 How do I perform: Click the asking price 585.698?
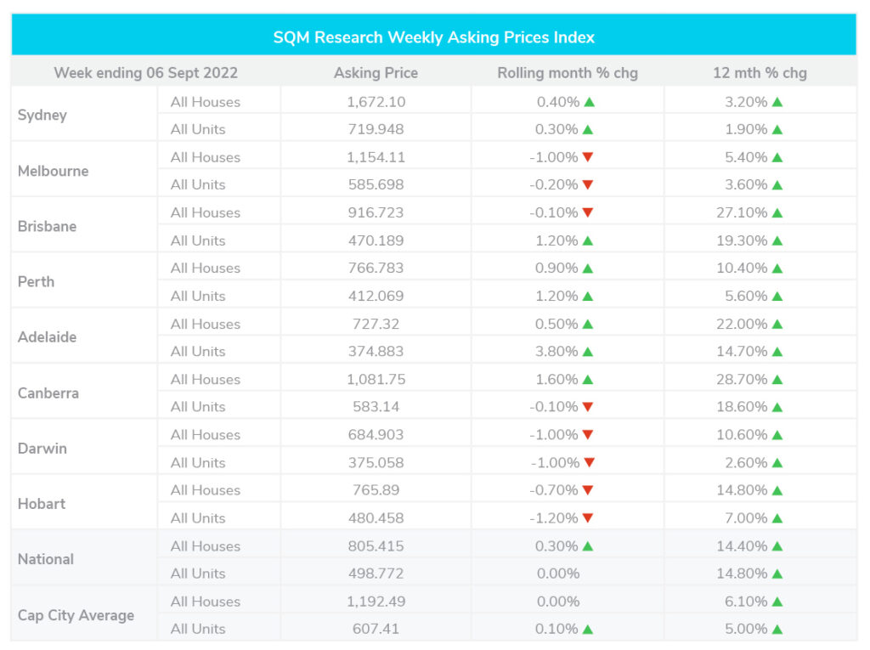click(x=376, y=185)
